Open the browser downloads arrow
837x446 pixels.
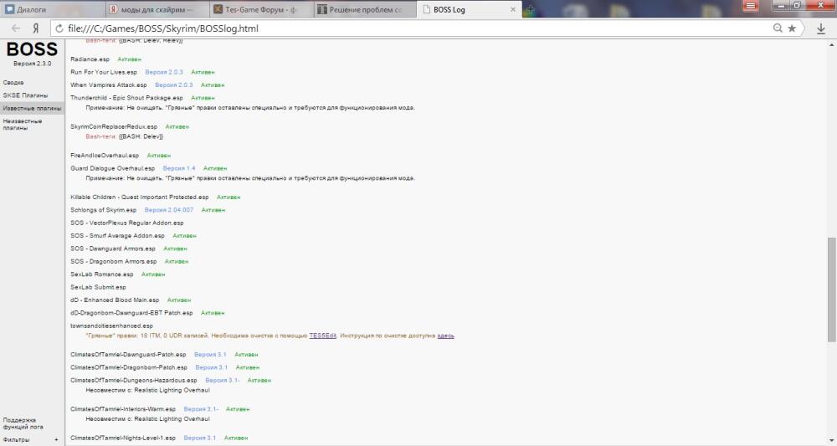821,28
